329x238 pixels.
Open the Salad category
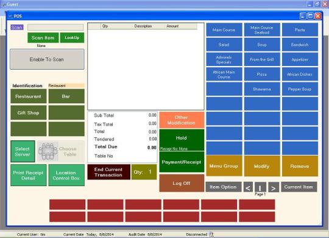point(224,45)
